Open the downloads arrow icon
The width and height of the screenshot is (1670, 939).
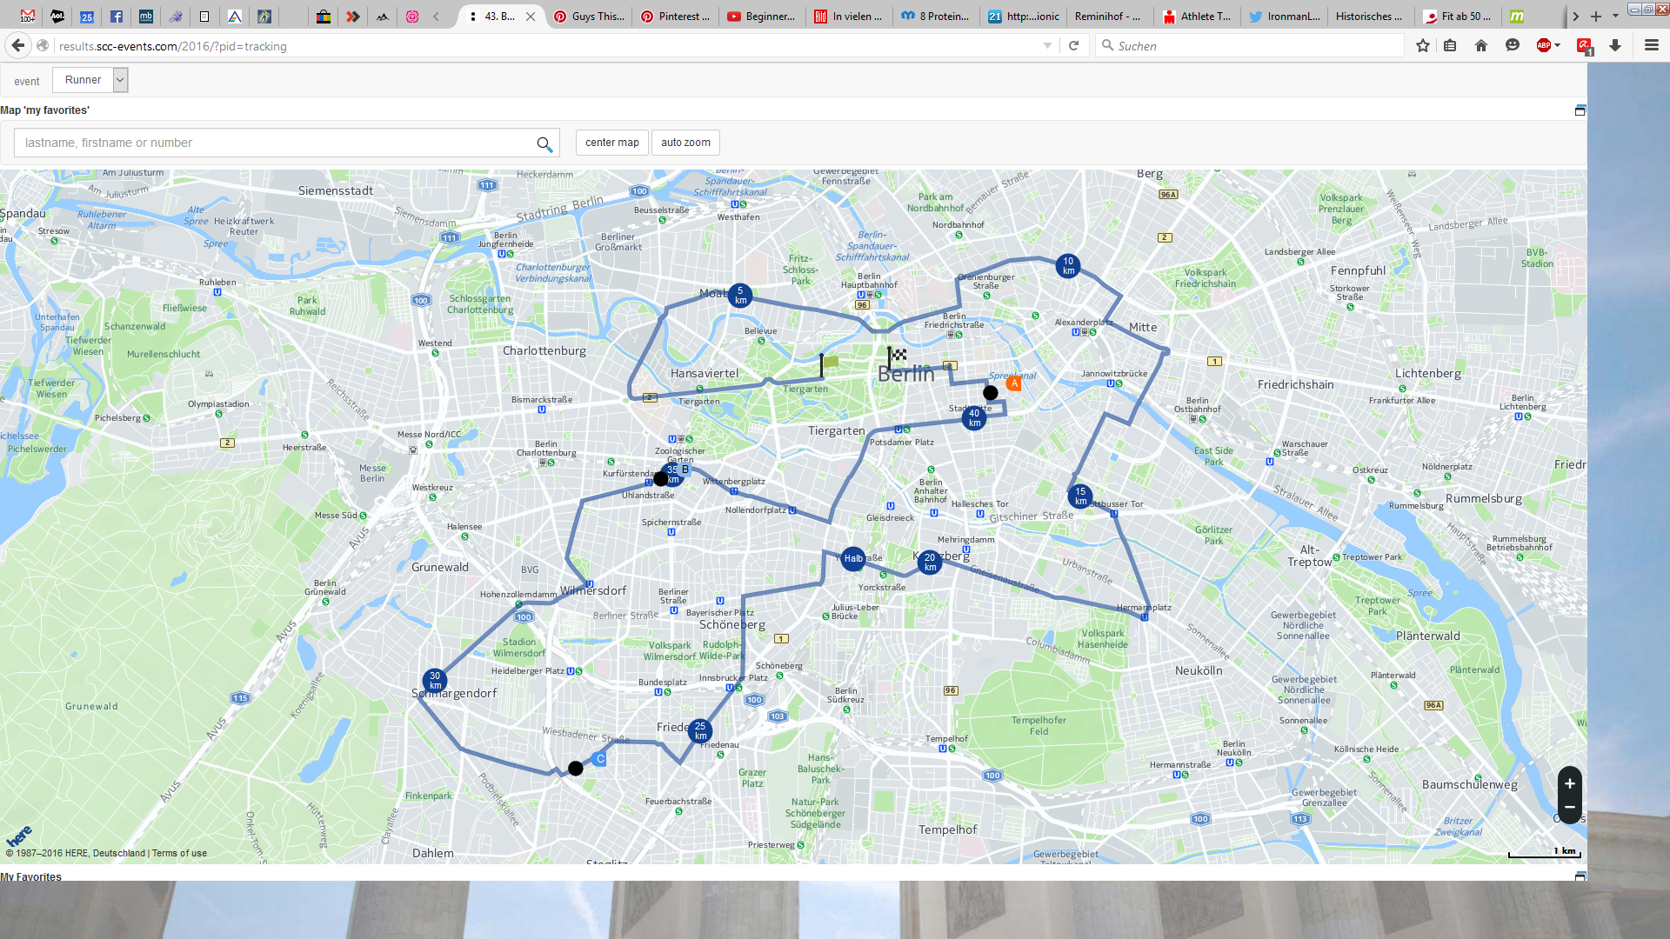1615,45
